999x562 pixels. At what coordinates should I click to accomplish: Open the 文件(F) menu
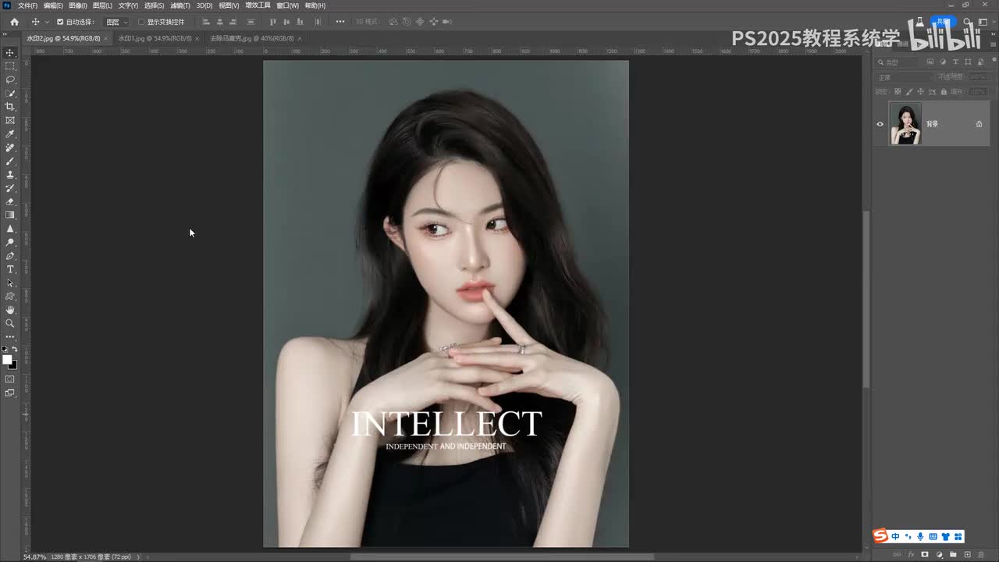pos(27,5)
